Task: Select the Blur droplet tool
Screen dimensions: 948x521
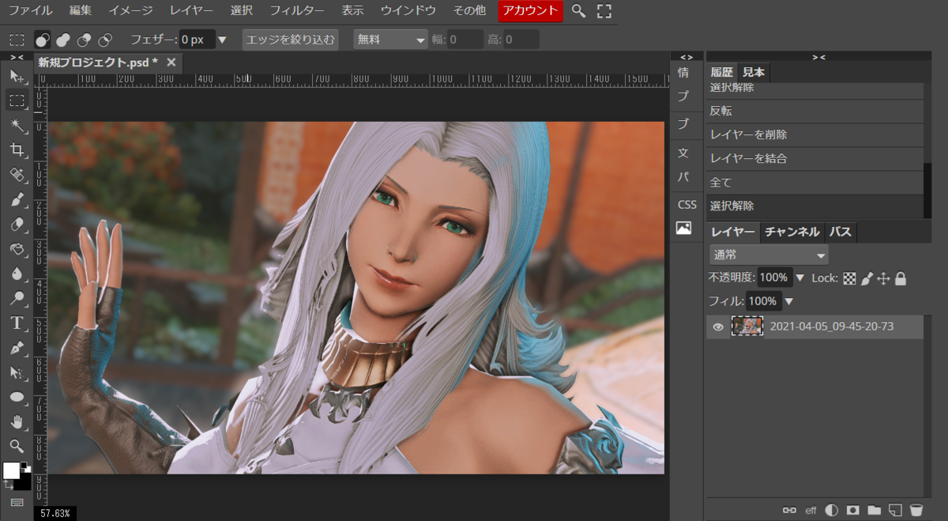Action: pyautogui.click(x=17, y=273)
